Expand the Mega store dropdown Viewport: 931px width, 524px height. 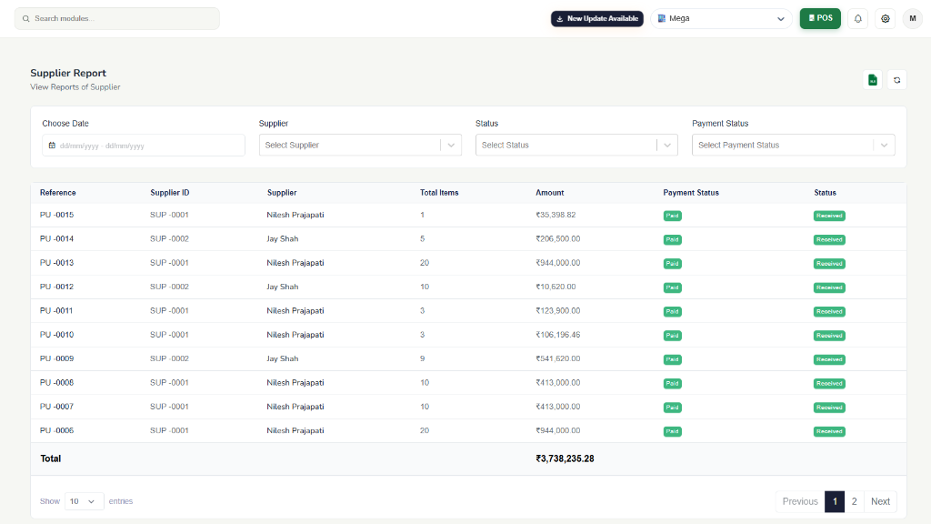721,18
